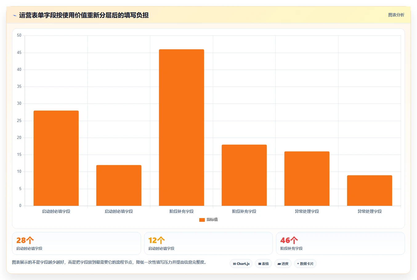Screen dimensions: 417x280
Task: Click the title 运营表单字段按使用价值重新分层后的填写负担
Action: [x=84, y=15]
